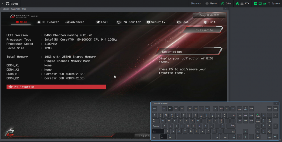The height and width of the screenshot is (142, 282).
Task: Click the PBrk key
Action: coord(252,108)
